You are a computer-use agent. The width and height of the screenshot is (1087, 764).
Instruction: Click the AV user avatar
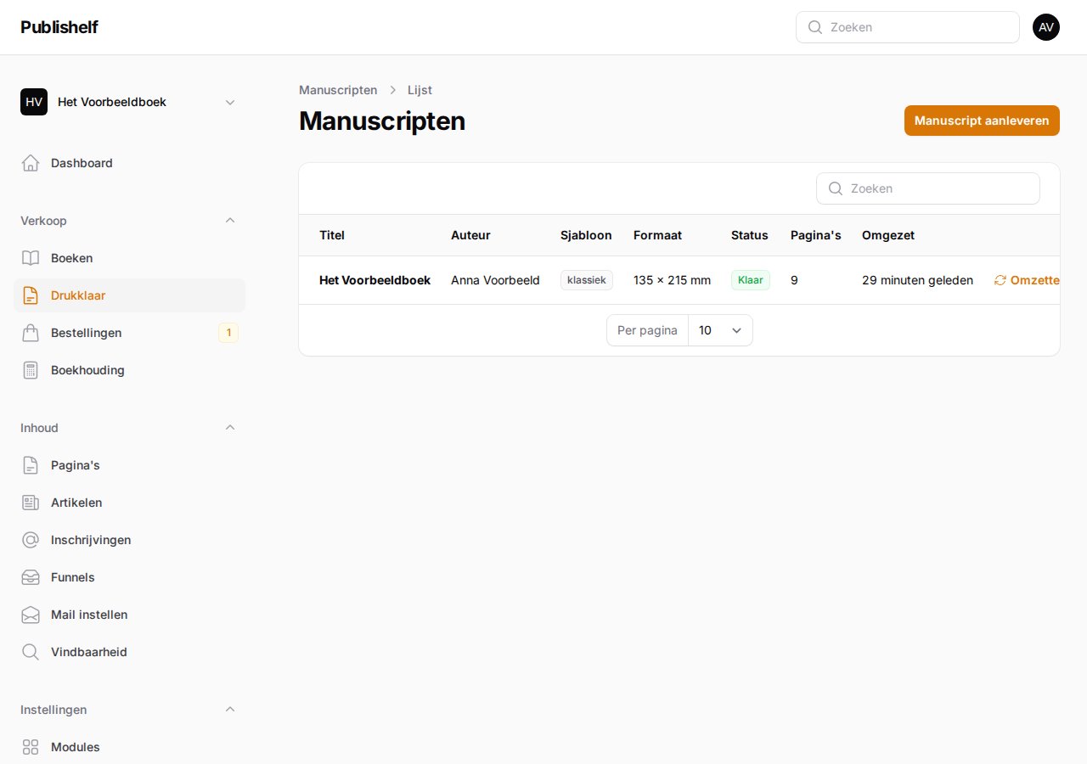tap(1046, 27)
